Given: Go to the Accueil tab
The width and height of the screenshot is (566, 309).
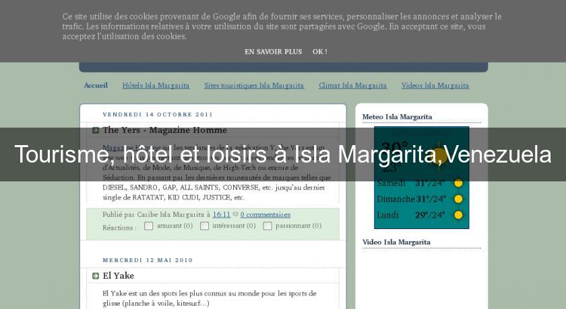Looking at the screenshot, I should coord(96,85).
